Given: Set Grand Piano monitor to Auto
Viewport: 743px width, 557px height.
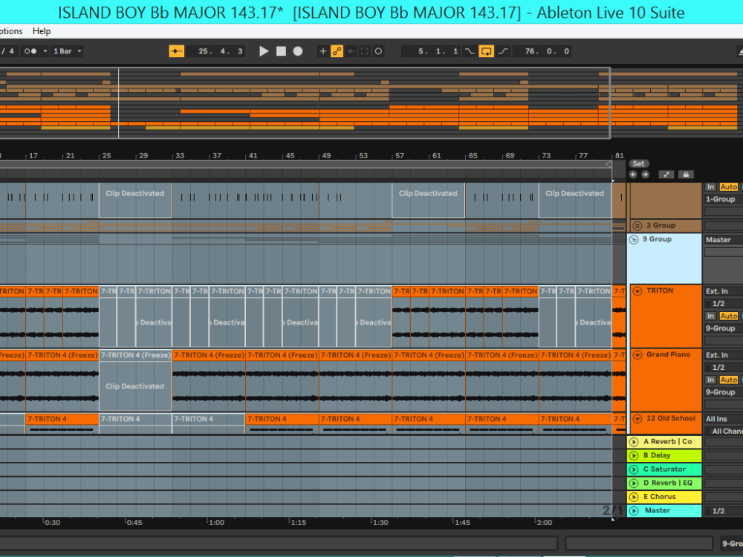Looking at the screenshot, I should [728, 380].
